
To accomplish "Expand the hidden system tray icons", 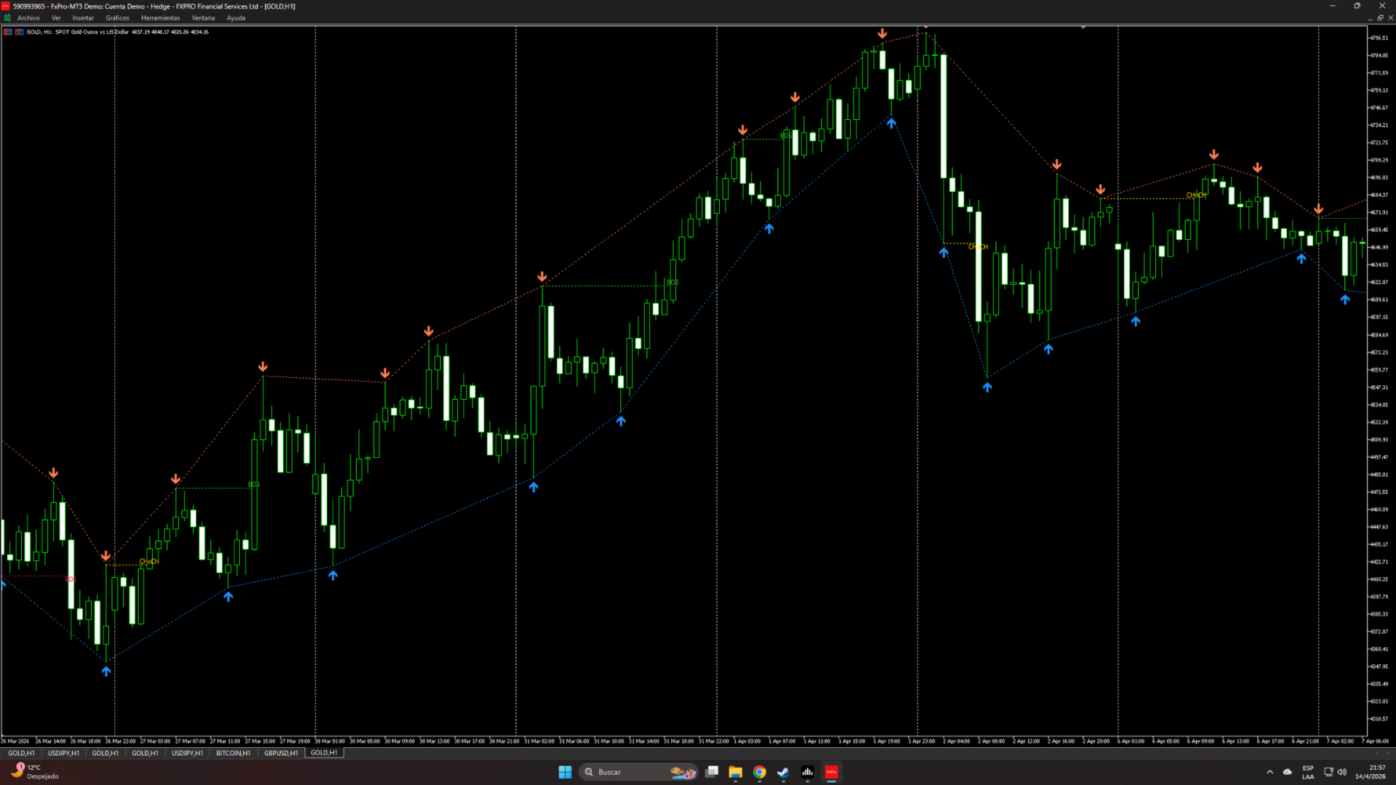I will pyautogui.click(x=1269, y=772).
